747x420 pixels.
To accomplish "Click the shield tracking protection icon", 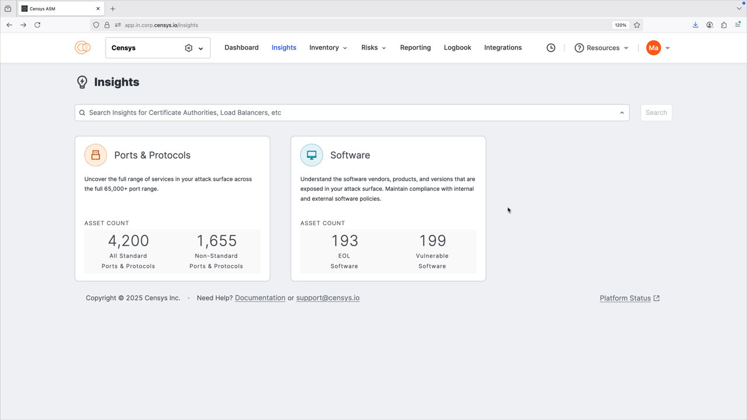I will coord(96,25).
